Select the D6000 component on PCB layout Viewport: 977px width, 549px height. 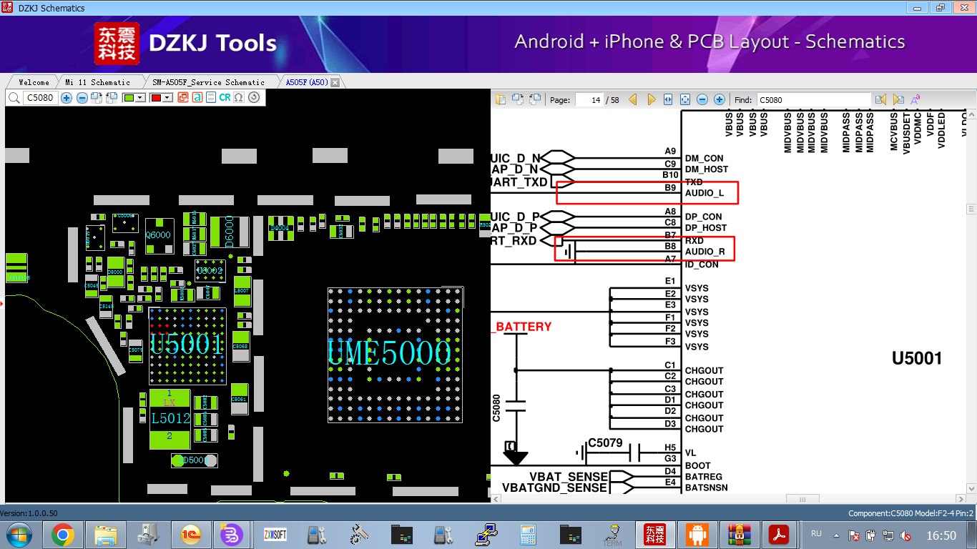(230, 232)
